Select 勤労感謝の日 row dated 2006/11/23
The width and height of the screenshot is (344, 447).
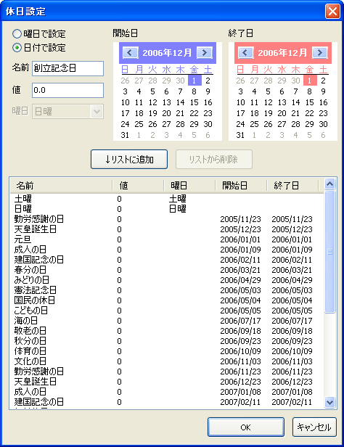tap(167, 372)
